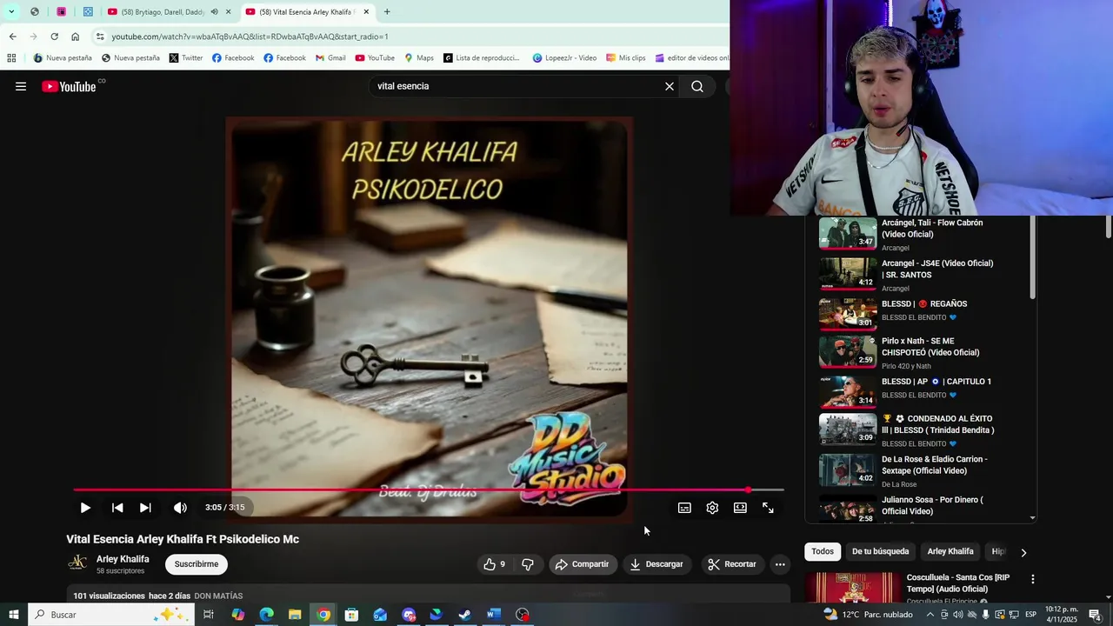
Task: Open the Compartir share dialog
Action: pyautogui.click(x=583, y=564)
